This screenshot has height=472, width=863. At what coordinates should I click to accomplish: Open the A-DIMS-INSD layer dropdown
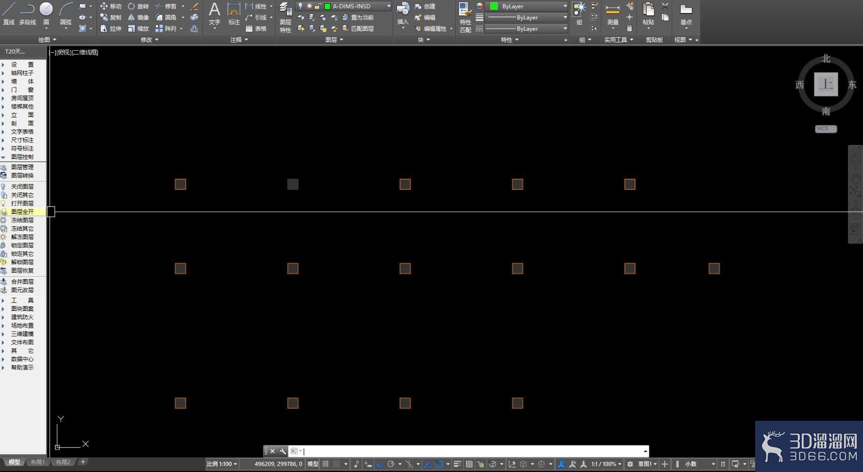point(344,6)
